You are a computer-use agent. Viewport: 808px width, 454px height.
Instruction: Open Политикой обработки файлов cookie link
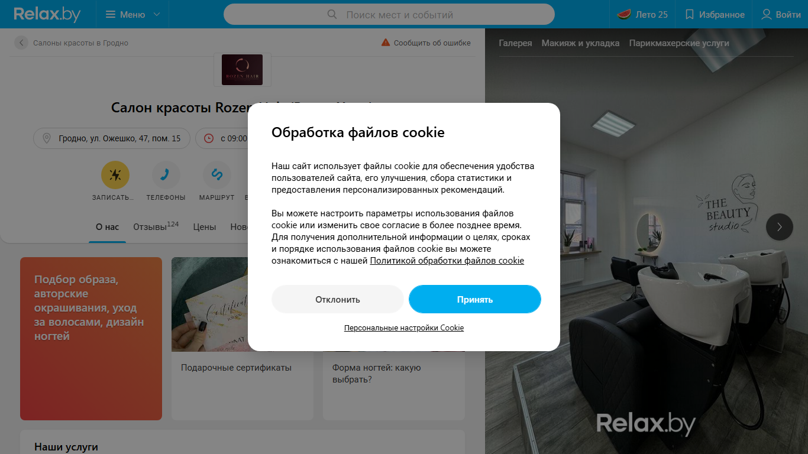(x=447, y=261)
